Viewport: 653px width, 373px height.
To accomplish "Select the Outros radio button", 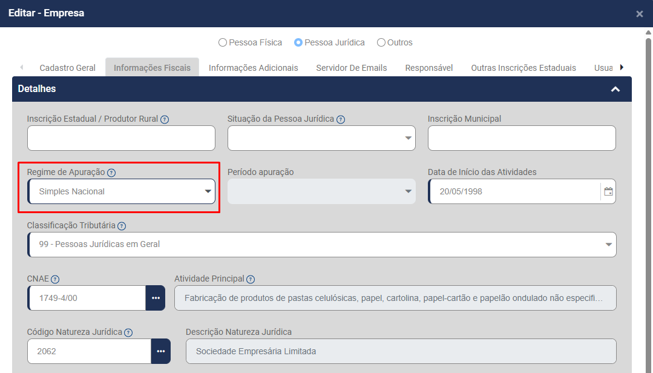I will [x=381, y=42].
